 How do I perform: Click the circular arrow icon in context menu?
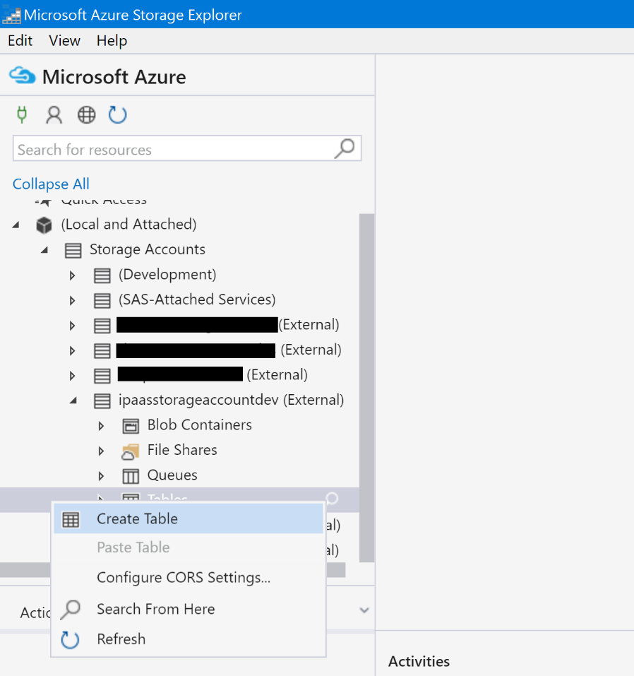(x=70, y=640)
